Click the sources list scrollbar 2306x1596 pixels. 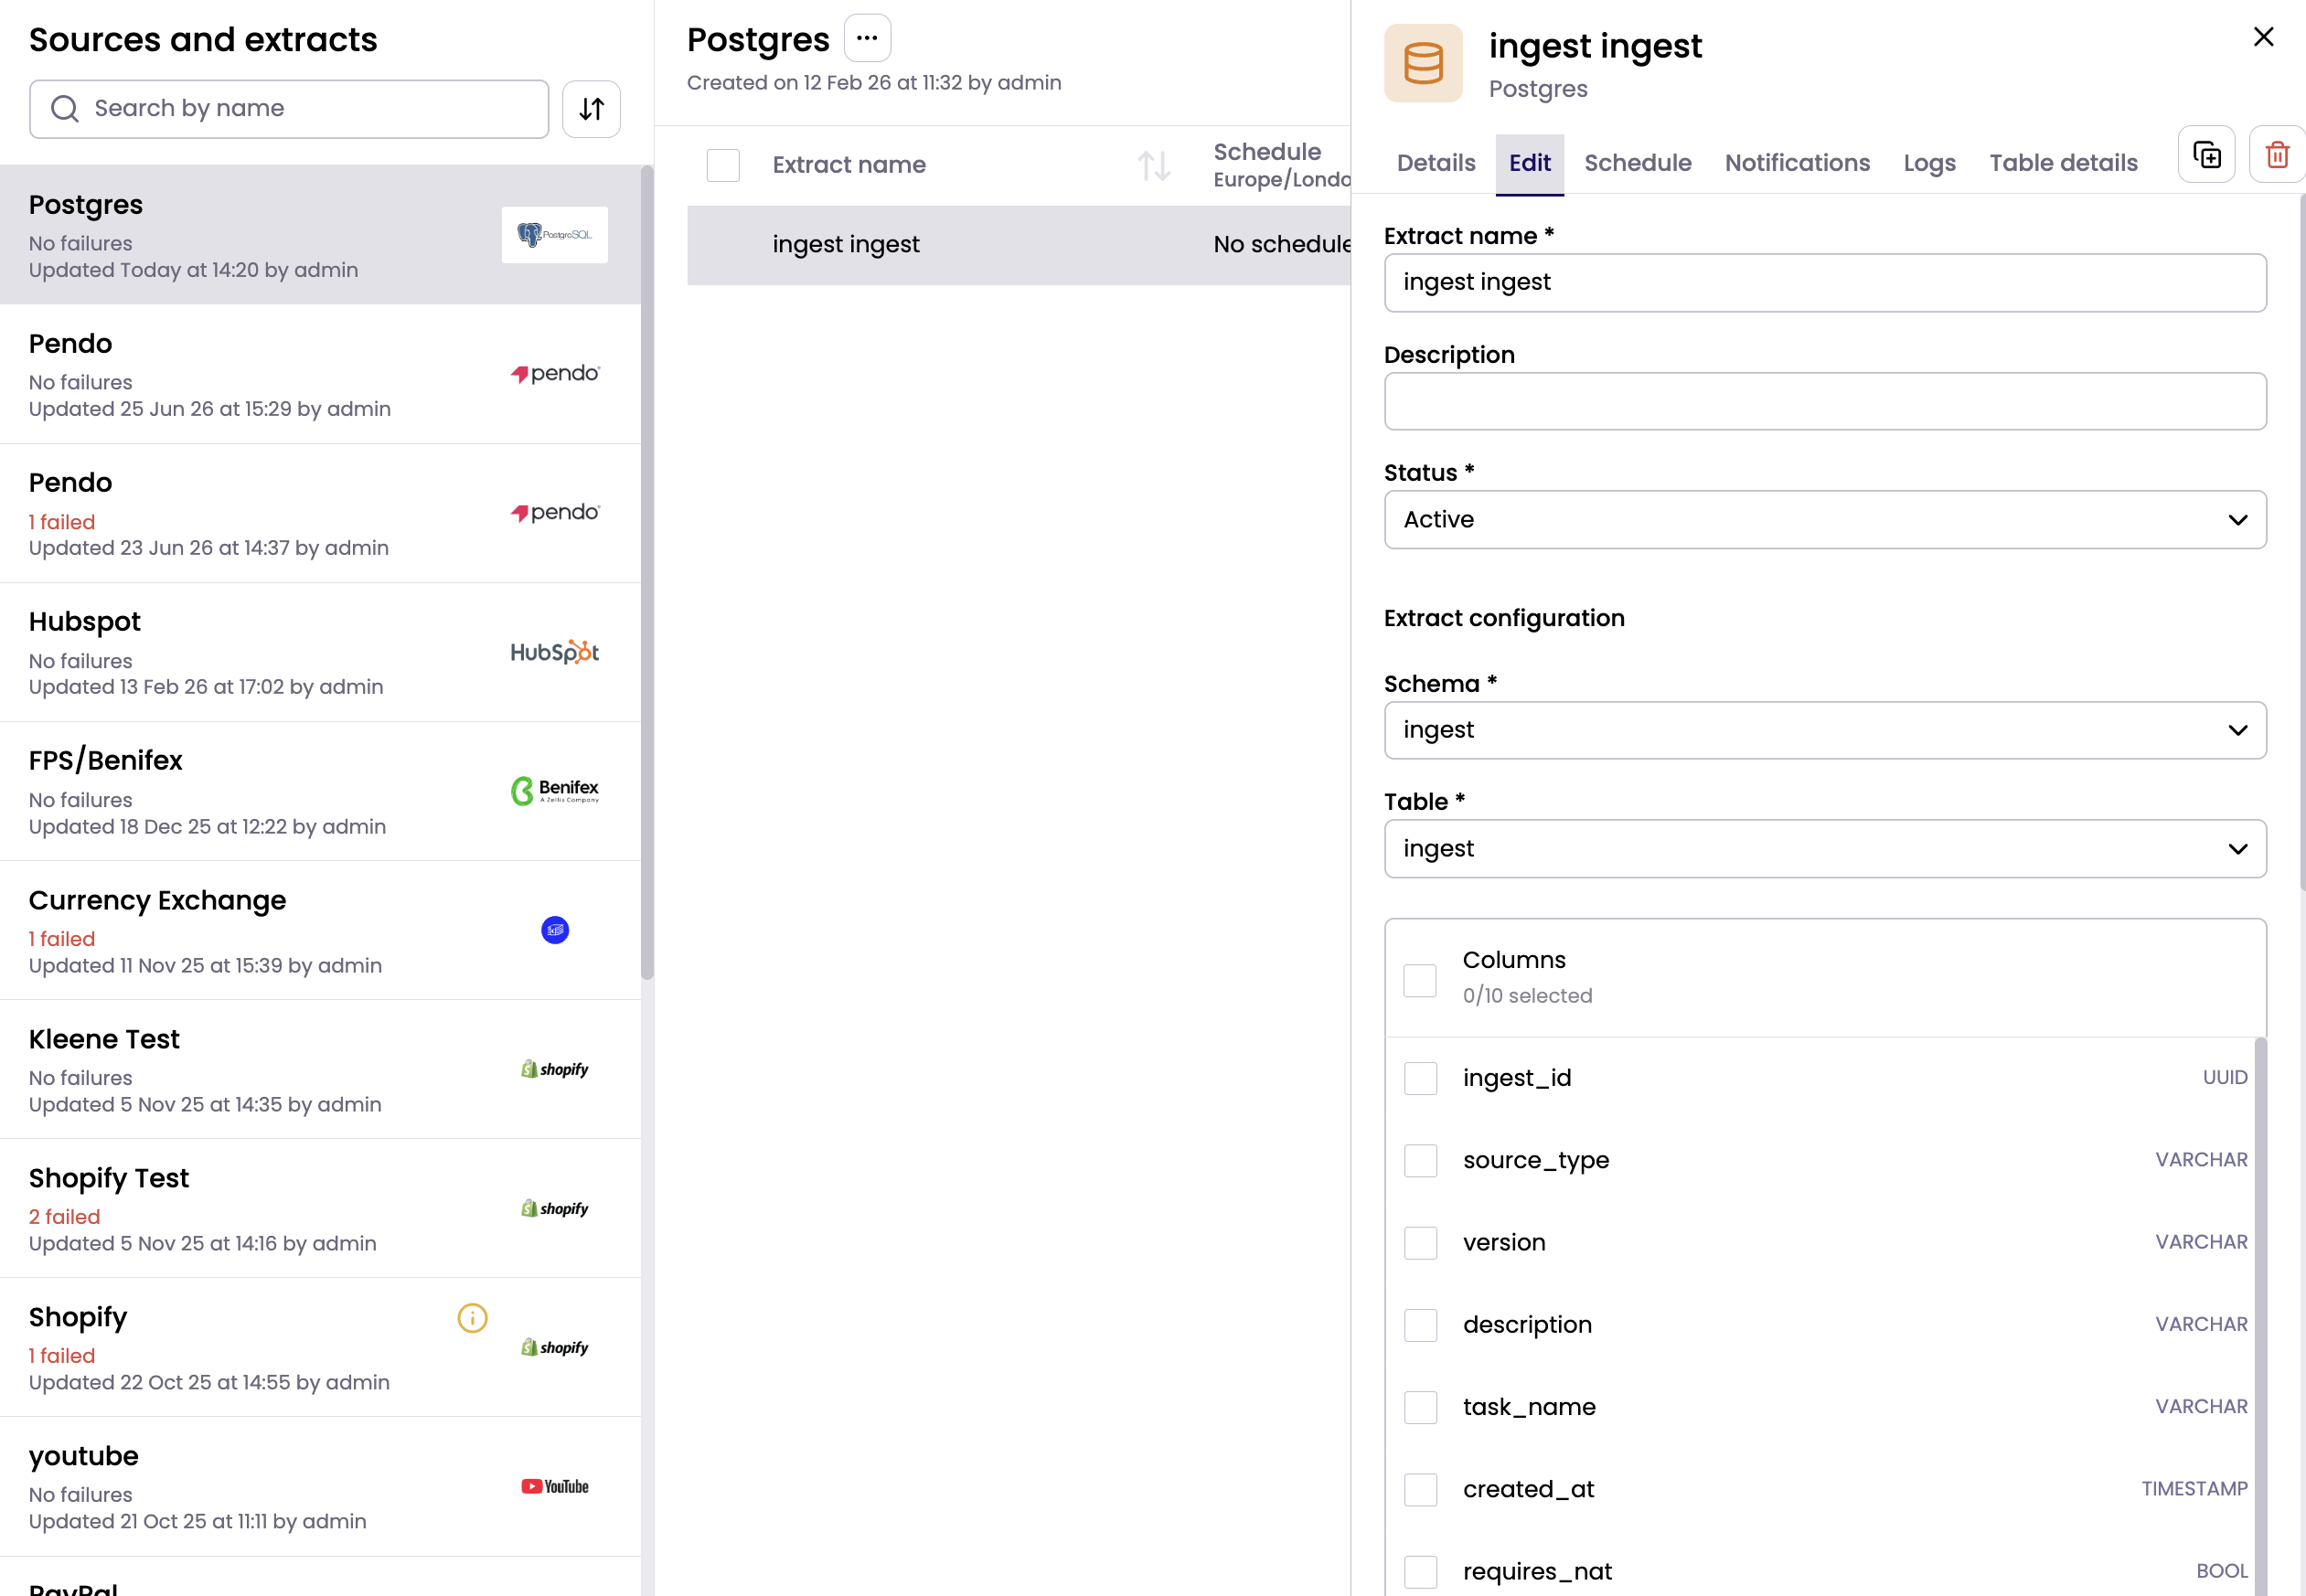tap(647, 573)
